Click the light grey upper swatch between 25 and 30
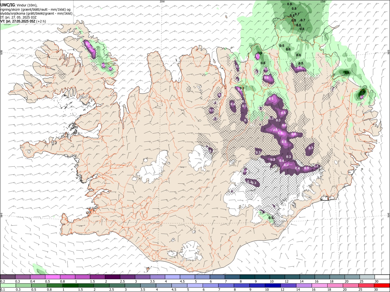The image size is (390, 292). click(x=367, y=277)
